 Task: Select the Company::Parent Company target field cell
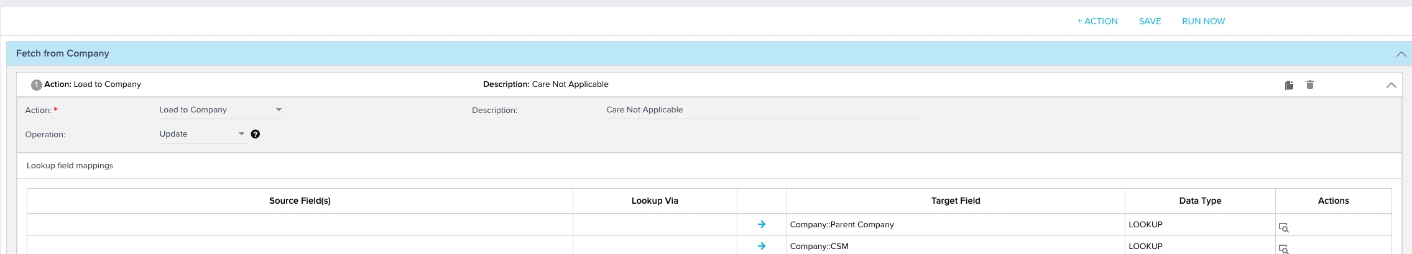(x=956, y=225)
